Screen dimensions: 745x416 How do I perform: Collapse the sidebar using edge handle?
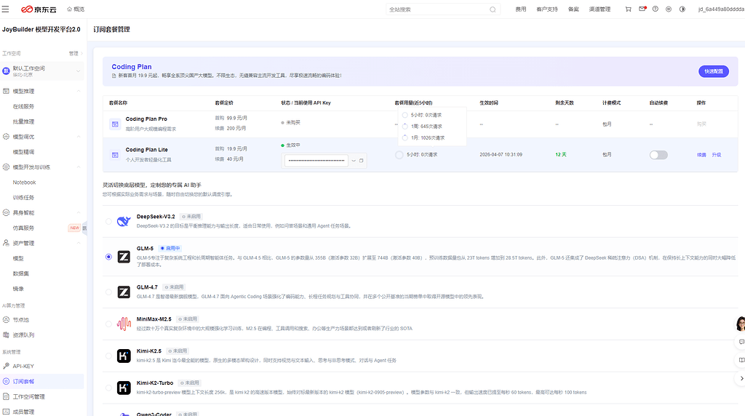point(84,228)
